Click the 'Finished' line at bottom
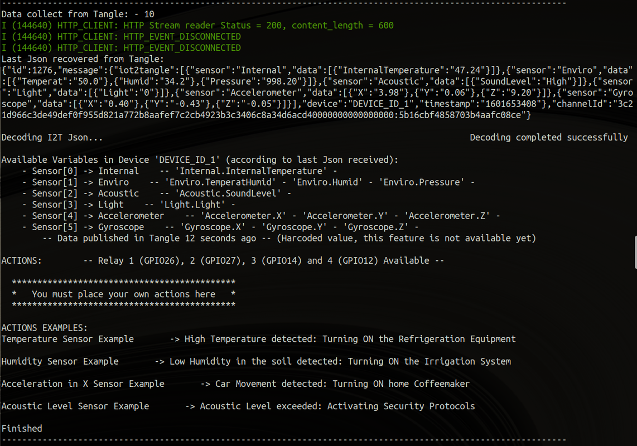This screenshot has height=446, width=637. [22, 429]
